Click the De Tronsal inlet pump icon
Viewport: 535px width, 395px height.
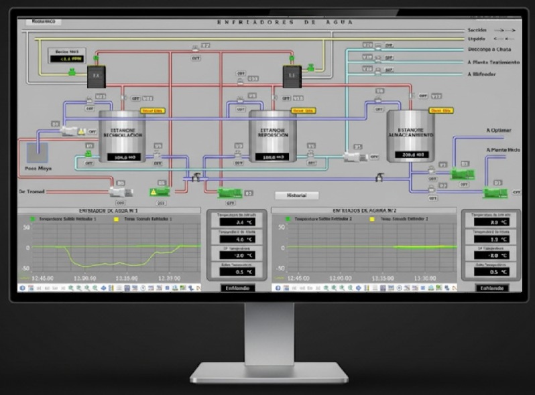click(x=121, y=183)
